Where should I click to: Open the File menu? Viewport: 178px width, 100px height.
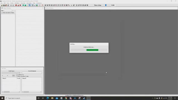1,3
